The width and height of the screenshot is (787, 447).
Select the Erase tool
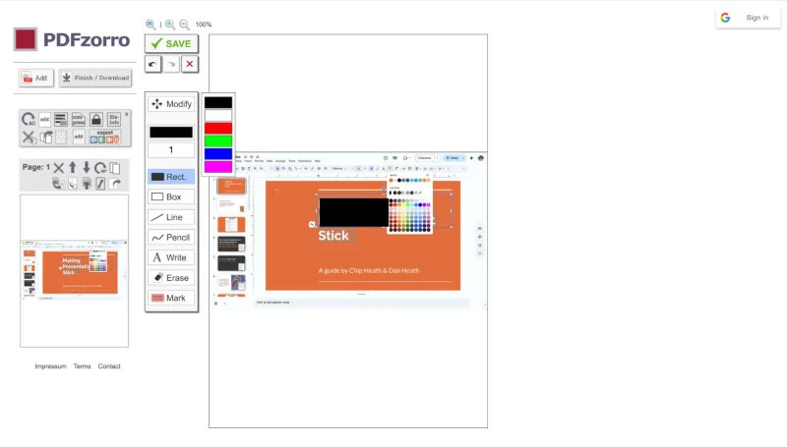pyautogui.click(x=171, y=278)
